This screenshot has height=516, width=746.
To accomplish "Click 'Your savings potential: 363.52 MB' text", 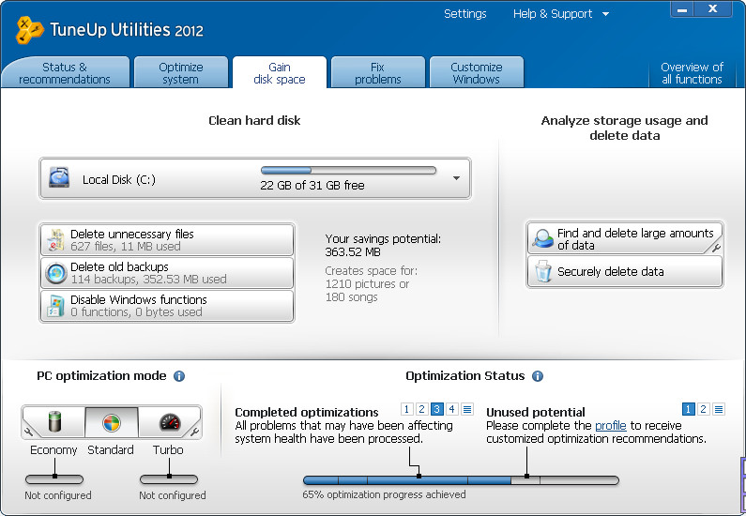I will coord(383,246).
